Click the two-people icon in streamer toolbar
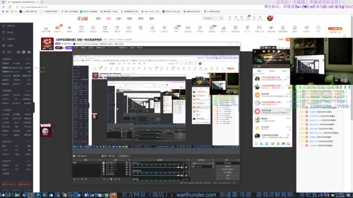Viewport: 353px width, 198px height. [176, 28]
